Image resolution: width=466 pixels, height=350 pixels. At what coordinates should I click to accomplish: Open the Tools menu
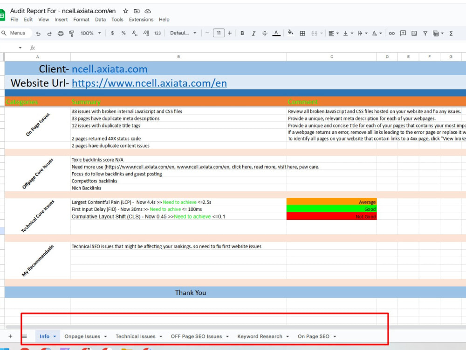pos(117,20)
